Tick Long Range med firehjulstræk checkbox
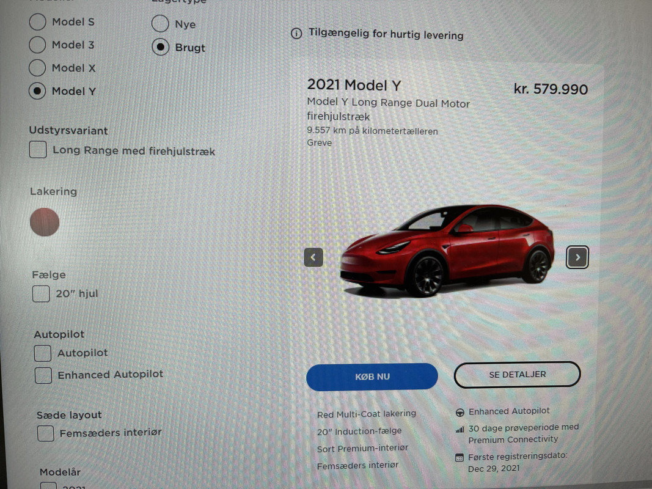The image size is (652, 489). (x=38, y=149)
